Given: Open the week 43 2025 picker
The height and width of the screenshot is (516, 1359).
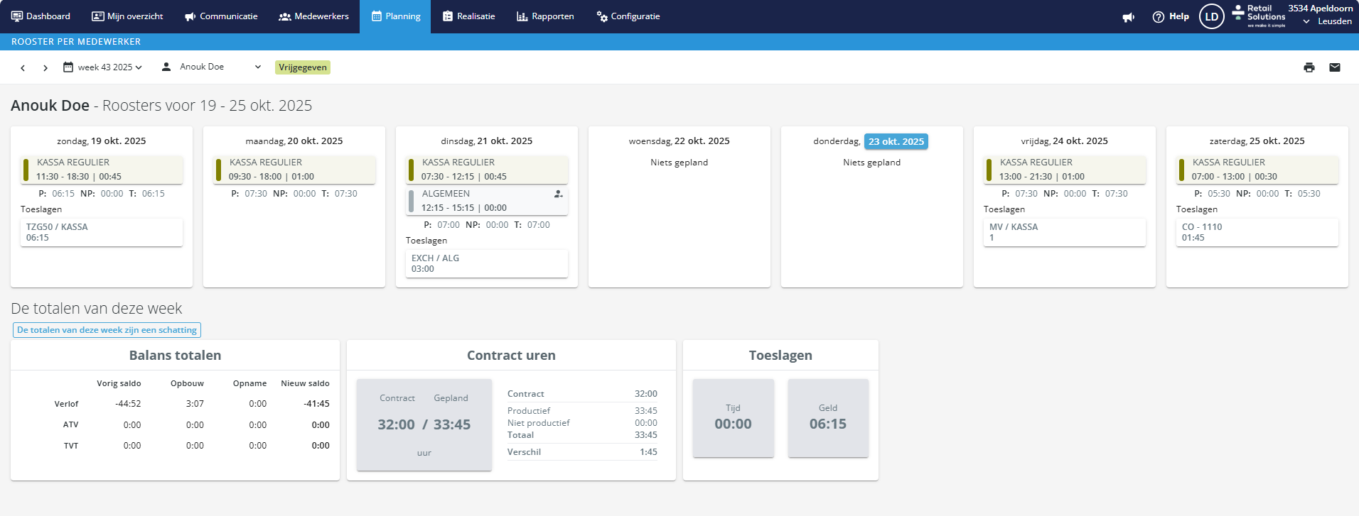Looking at the screenshot, I should (103, 67).
